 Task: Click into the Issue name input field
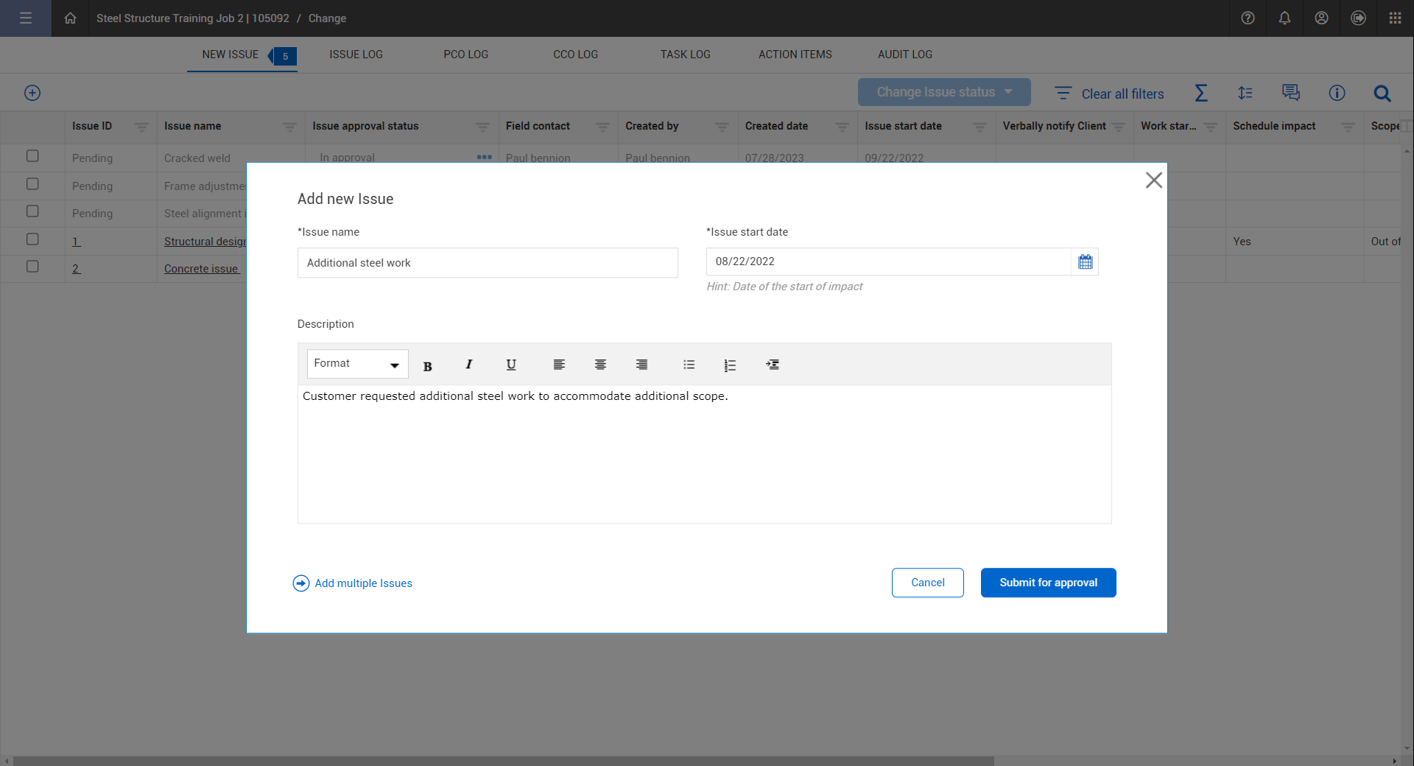tap(487, 263)
